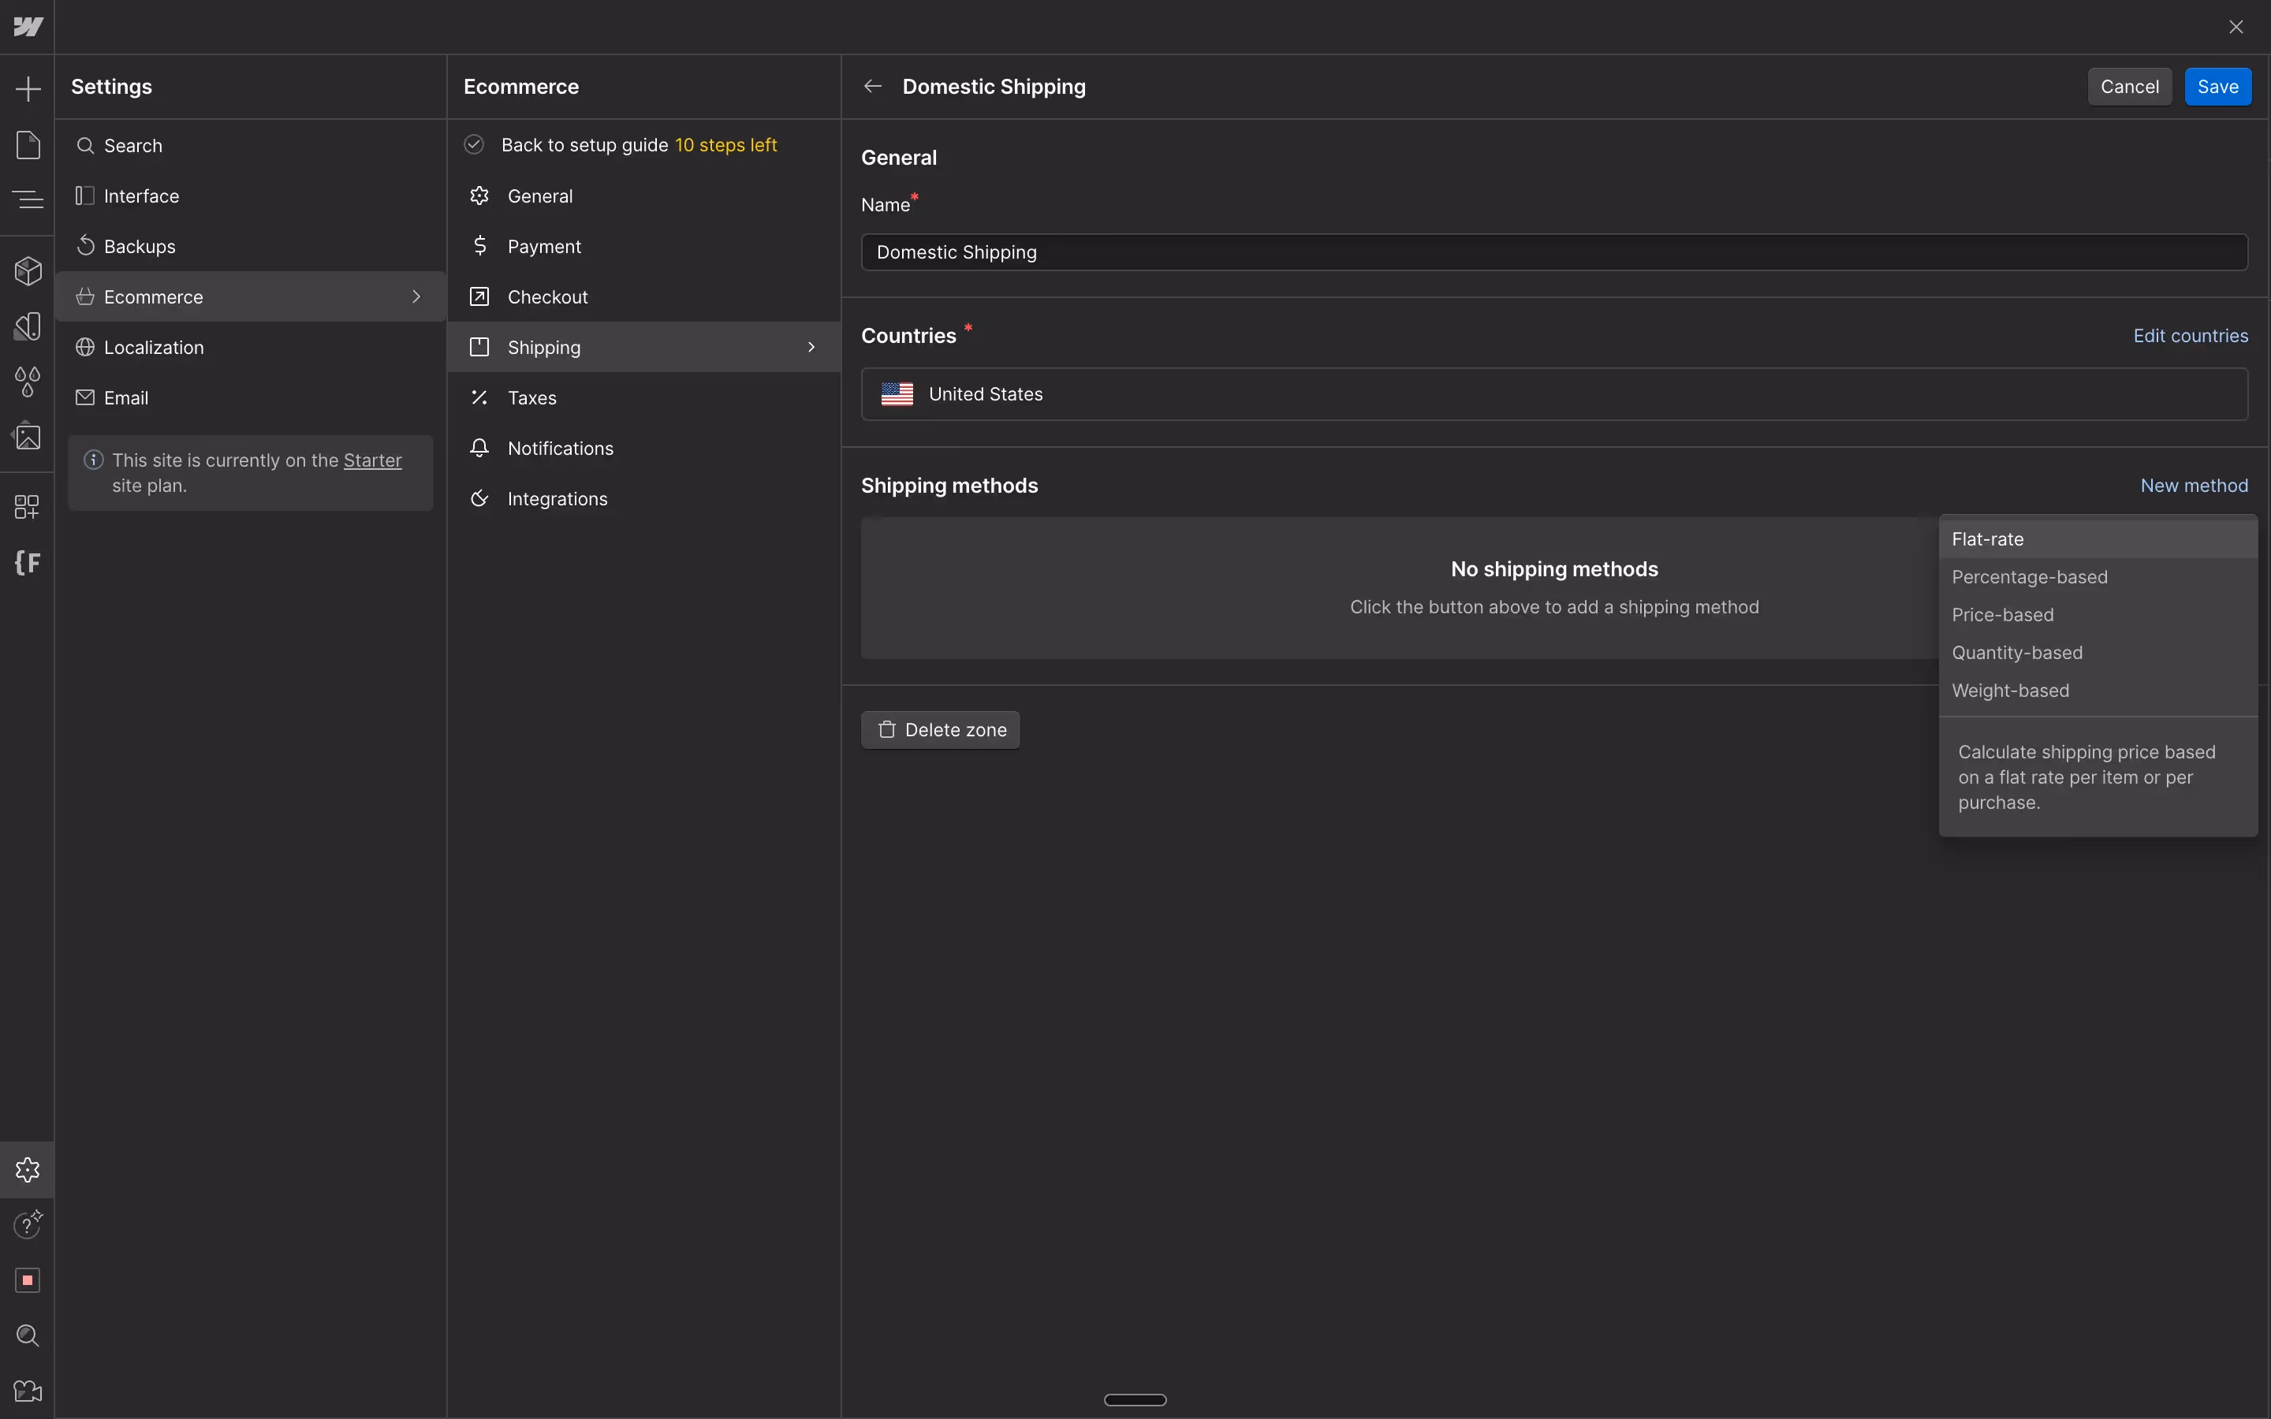2271x1419 pixels.
Task: Expand the Shipping submenu chevron
Action: point(811,347)
